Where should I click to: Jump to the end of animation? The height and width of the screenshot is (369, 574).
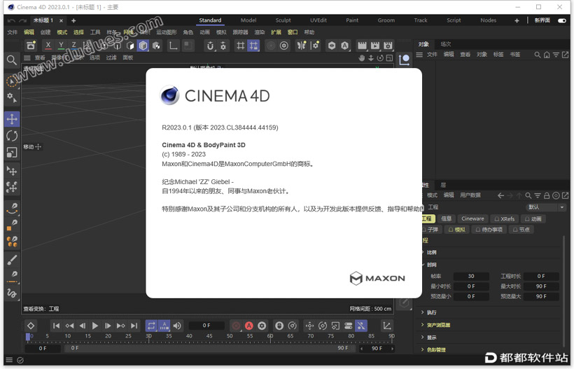click(134, 326)
